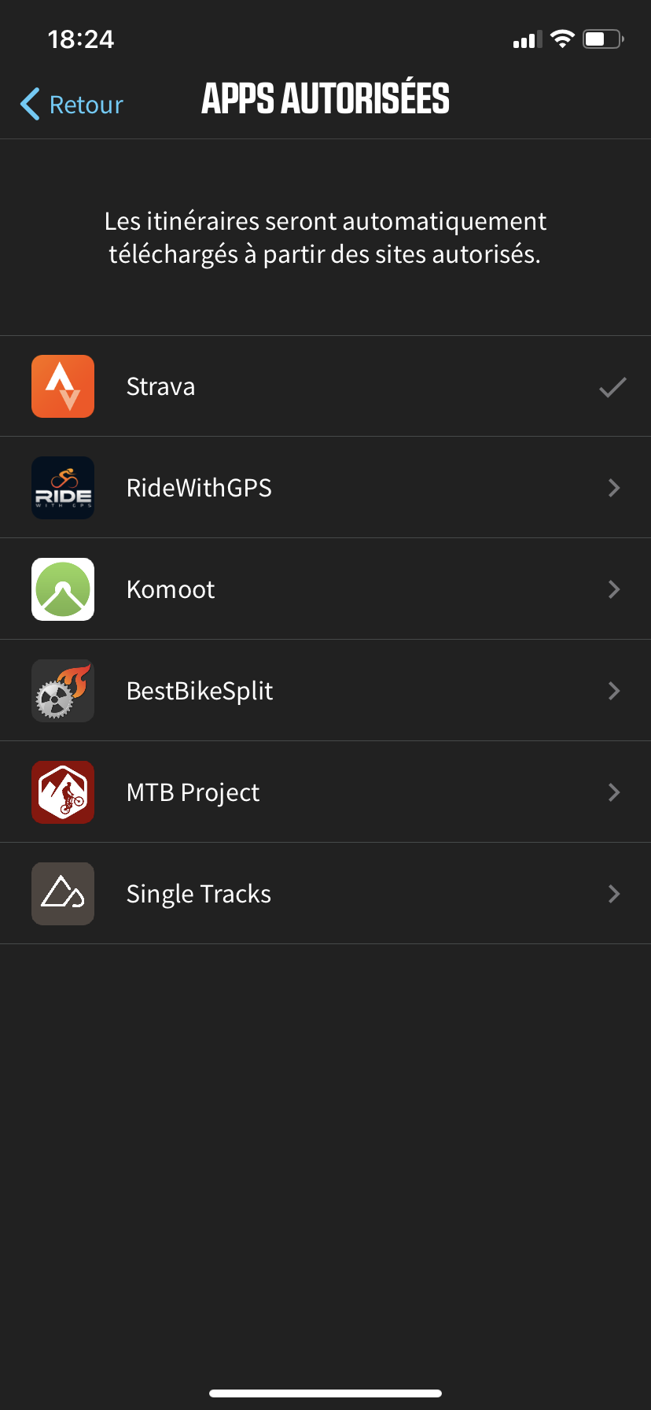Expand BestBikeSplit with its chevron

(x=614, y=691)
